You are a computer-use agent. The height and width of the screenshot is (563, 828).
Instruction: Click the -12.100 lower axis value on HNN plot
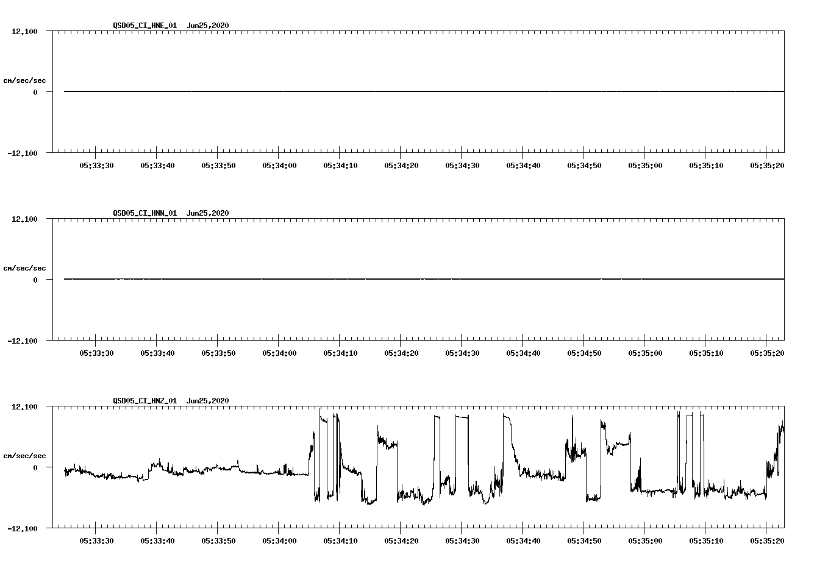click(x=23, y=341)
